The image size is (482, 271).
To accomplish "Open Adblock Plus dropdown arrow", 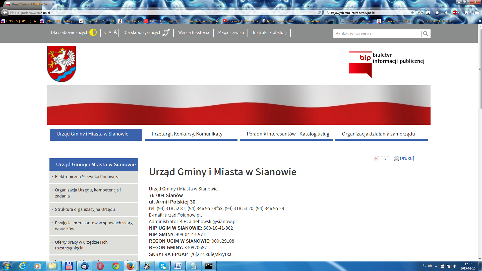I will (459, 13).
